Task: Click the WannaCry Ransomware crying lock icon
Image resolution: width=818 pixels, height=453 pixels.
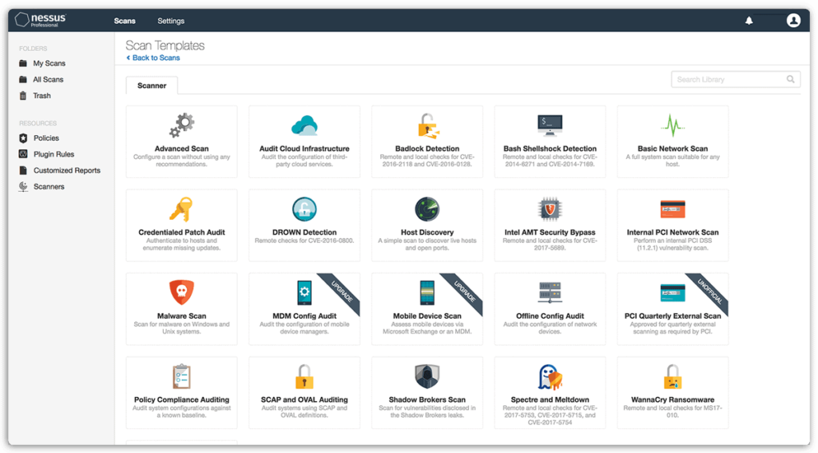Action: (x=673, y=377)
